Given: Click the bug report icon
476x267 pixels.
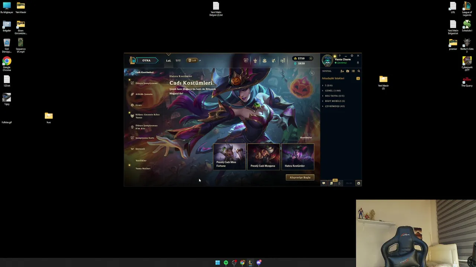Looking at the screenshot, I should point(358,183).
